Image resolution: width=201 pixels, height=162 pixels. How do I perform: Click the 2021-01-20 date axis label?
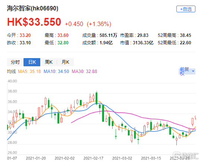point(36,158)
